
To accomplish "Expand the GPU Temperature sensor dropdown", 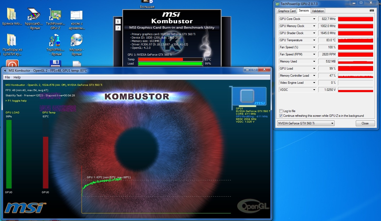I will [x=314, y=40].
